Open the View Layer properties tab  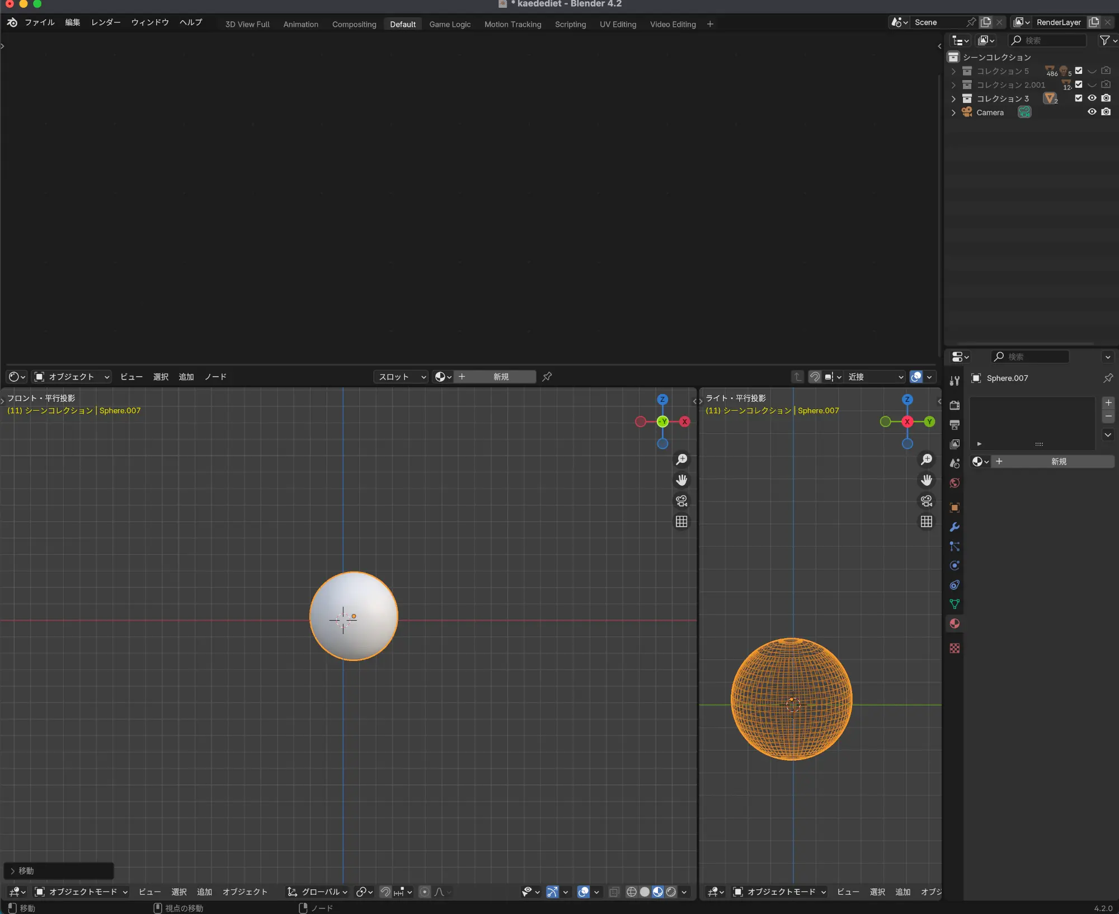pyautogui.click(x=955, y=444)
